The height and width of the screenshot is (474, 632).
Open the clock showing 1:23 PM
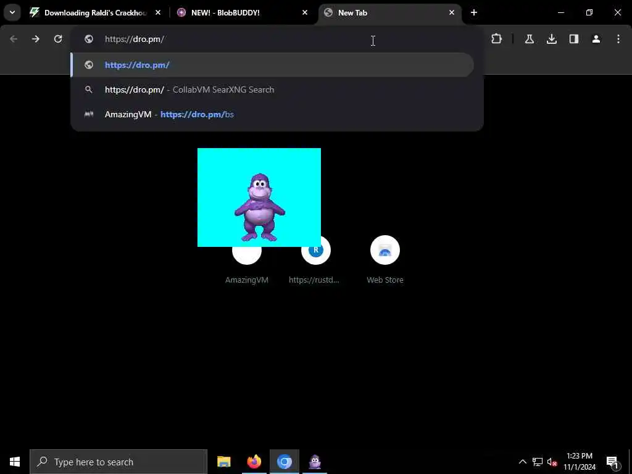pyautogui.click(x=580, y=462)
